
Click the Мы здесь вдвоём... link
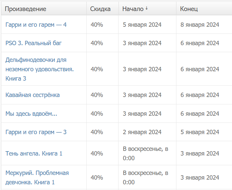tap(31, 114)
